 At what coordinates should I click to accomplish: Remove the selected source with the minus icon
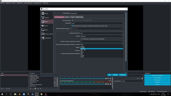coord(33,89)
